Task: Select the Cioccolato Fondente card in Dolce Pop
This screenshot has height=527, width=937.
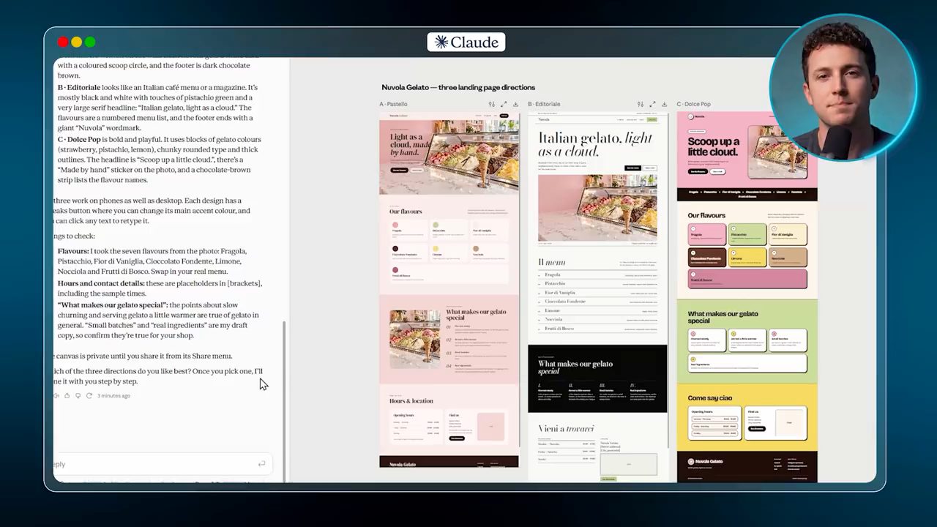Action: 707,257
